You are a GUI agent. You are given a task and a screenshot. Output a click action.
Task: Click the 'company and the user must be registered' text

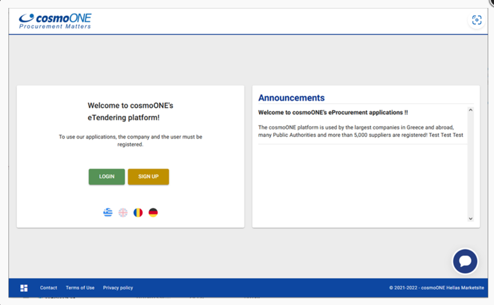tap(131, 141)
